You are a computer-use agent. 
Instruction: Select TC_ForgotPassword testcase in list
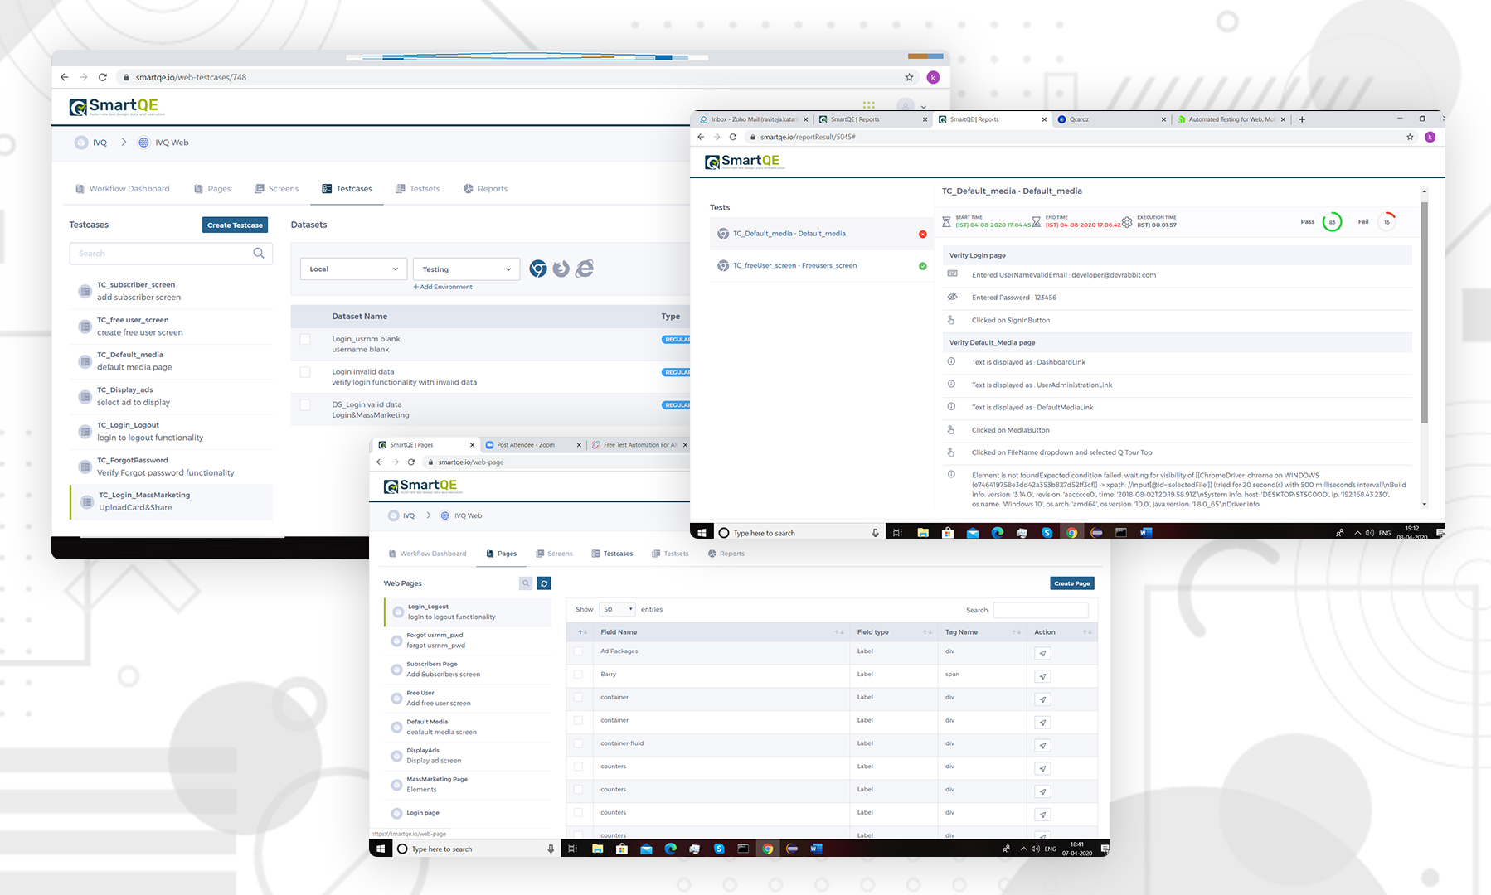click(x=172, y=467)
